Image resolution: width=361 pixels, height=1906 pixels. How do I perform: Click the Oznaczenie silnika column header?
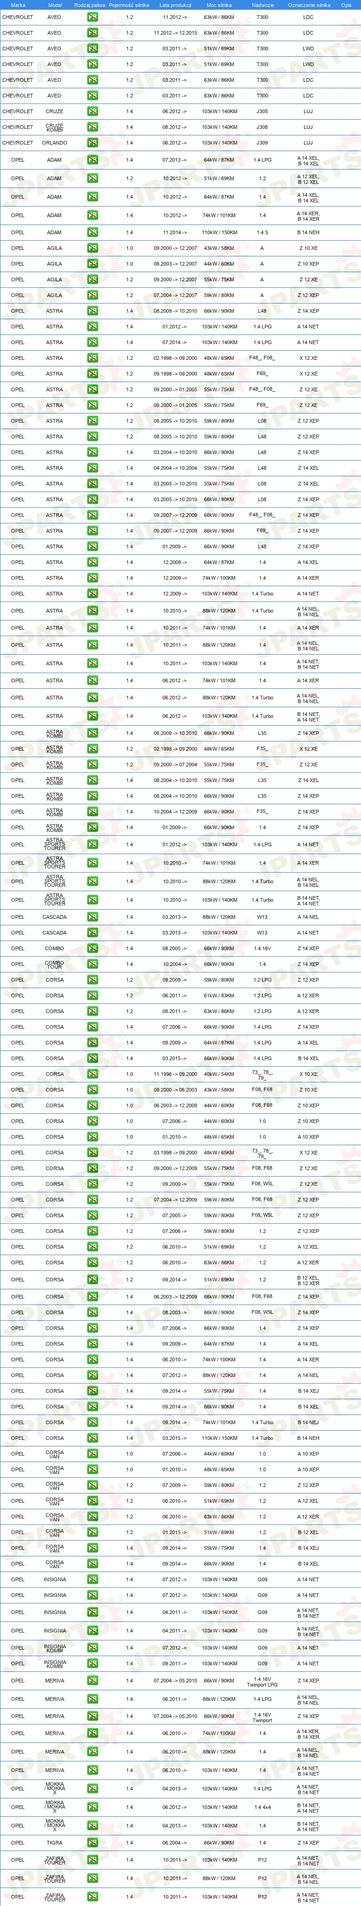[309, 5]
